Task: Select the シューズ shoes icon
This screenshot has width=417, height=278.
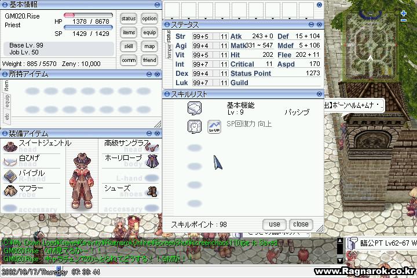Action: (x=152, y=192)
